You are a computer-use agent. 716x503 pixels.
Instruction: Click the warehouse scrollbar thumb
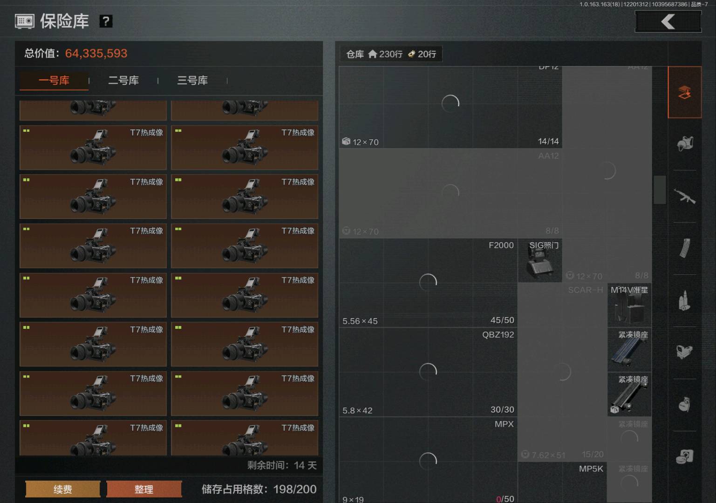tap(659, 190)
